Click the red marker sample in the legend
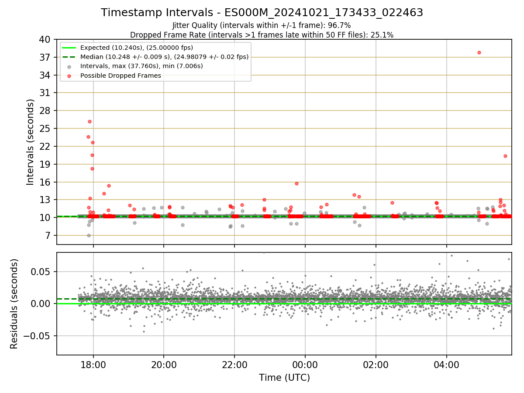Screen dimensions: 524x393 click(70, 76)
